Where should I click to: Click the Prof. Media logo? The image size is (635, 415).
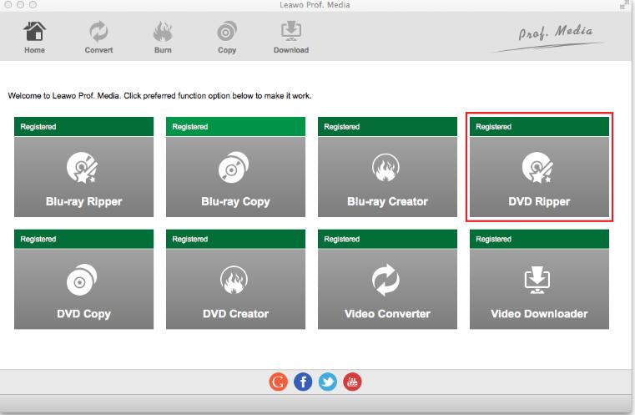tap(551, 38)
